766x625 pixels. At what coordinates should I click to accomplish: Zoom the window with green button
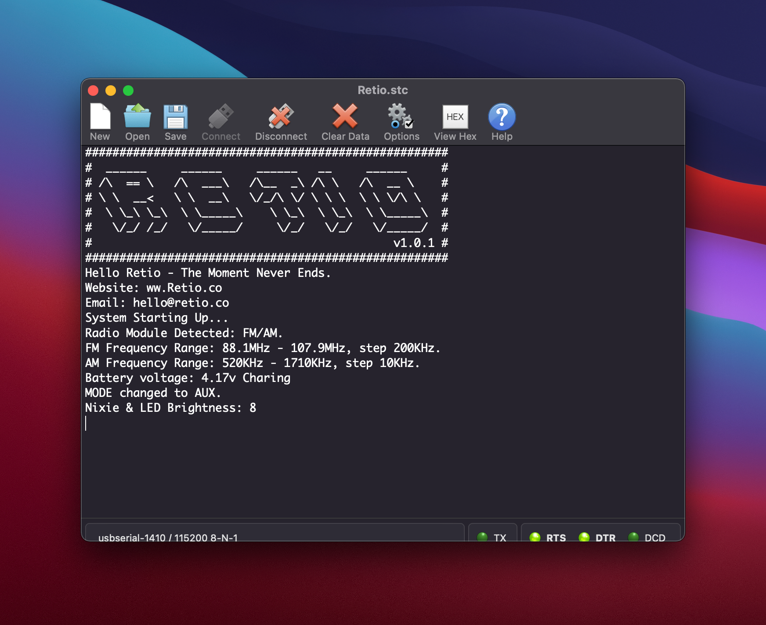(x=128, y=91)
